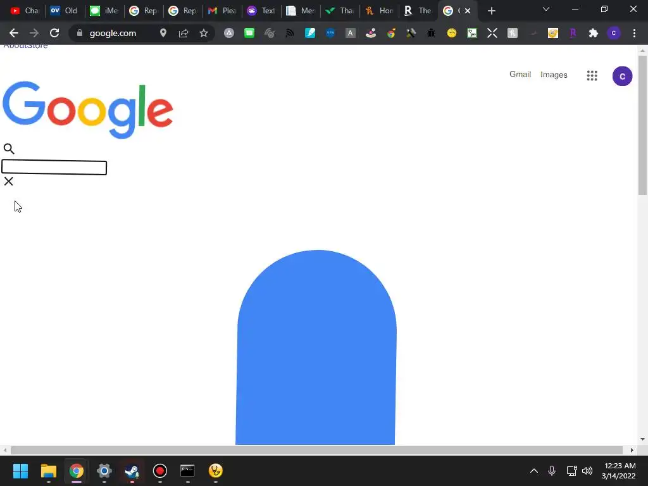Click the vertical scrollbar thumb

(x=642, y=125)
